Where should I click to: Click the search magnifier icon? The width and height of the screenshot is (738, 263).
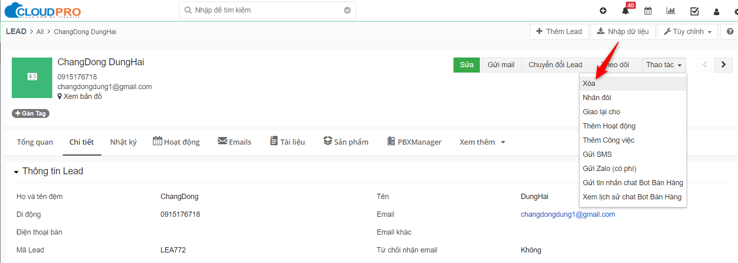point(188,10)
